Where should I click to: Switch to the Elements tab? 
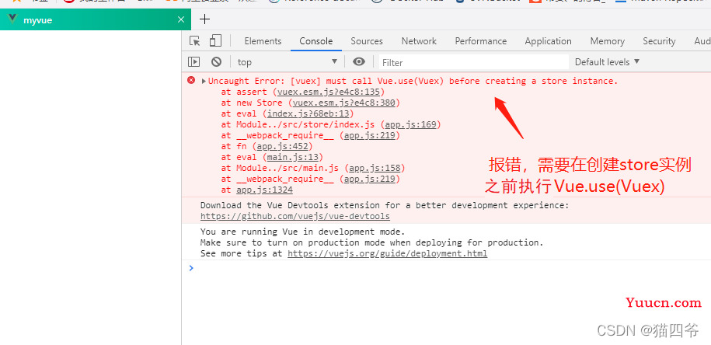[x=263, y=41]
